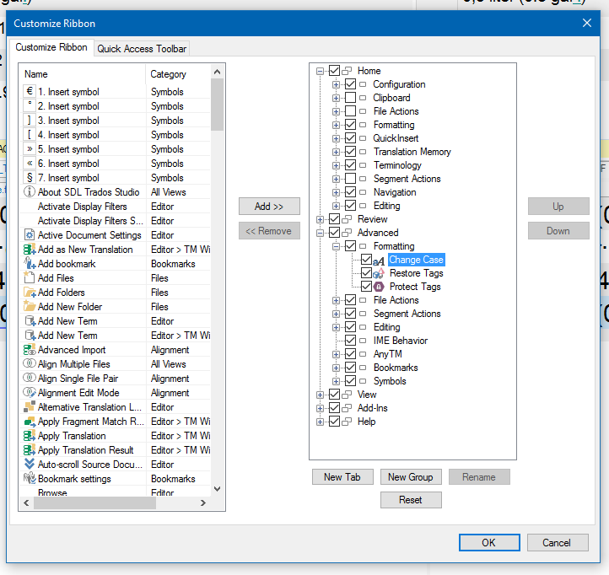Uncheck the Home tab checkbox
609x575 pixels.
[334, 71]
